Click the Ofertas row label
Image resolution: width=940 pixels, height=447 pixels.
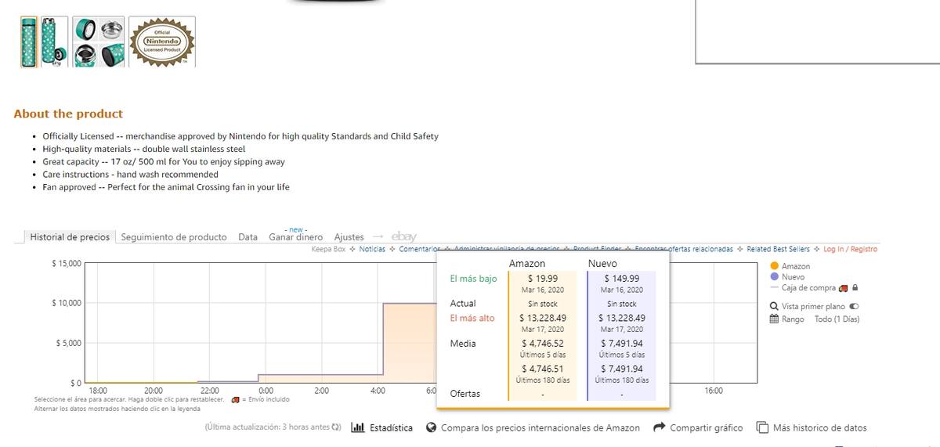pos(465,394)
